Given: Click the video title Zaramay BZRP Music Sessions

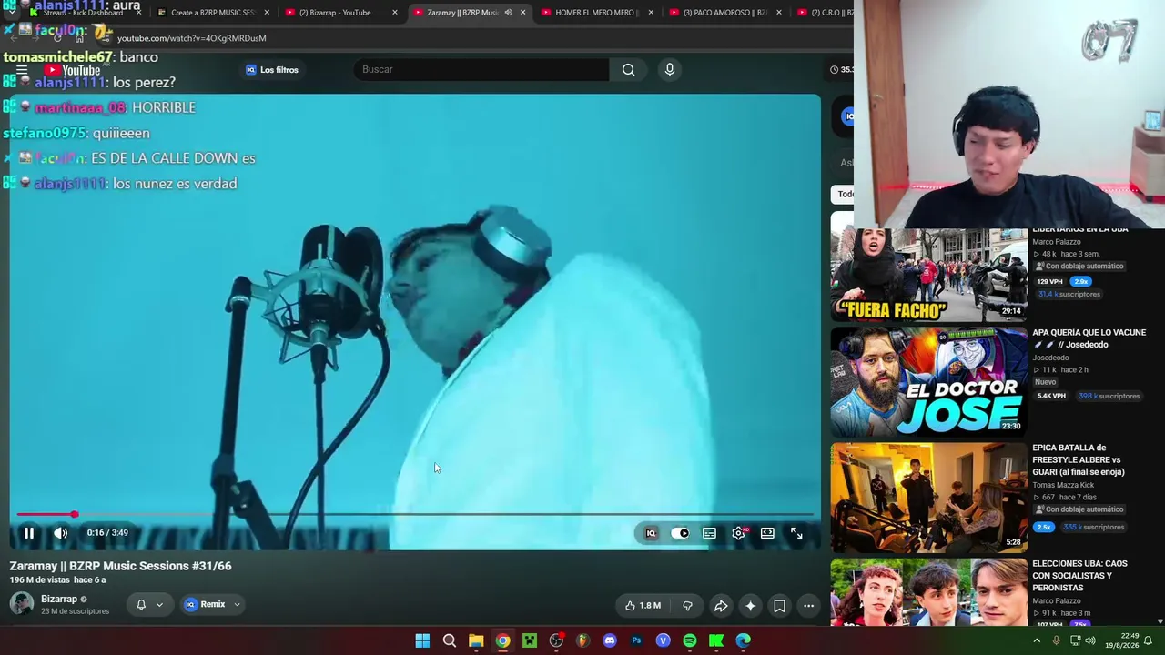Looking at the screenshot, I should tap(121, 566).
